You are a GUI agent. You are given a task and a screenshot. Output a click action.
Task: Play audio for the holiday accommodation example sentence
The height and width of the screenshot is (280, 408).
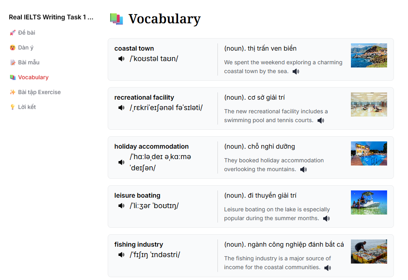click(303, 170)
